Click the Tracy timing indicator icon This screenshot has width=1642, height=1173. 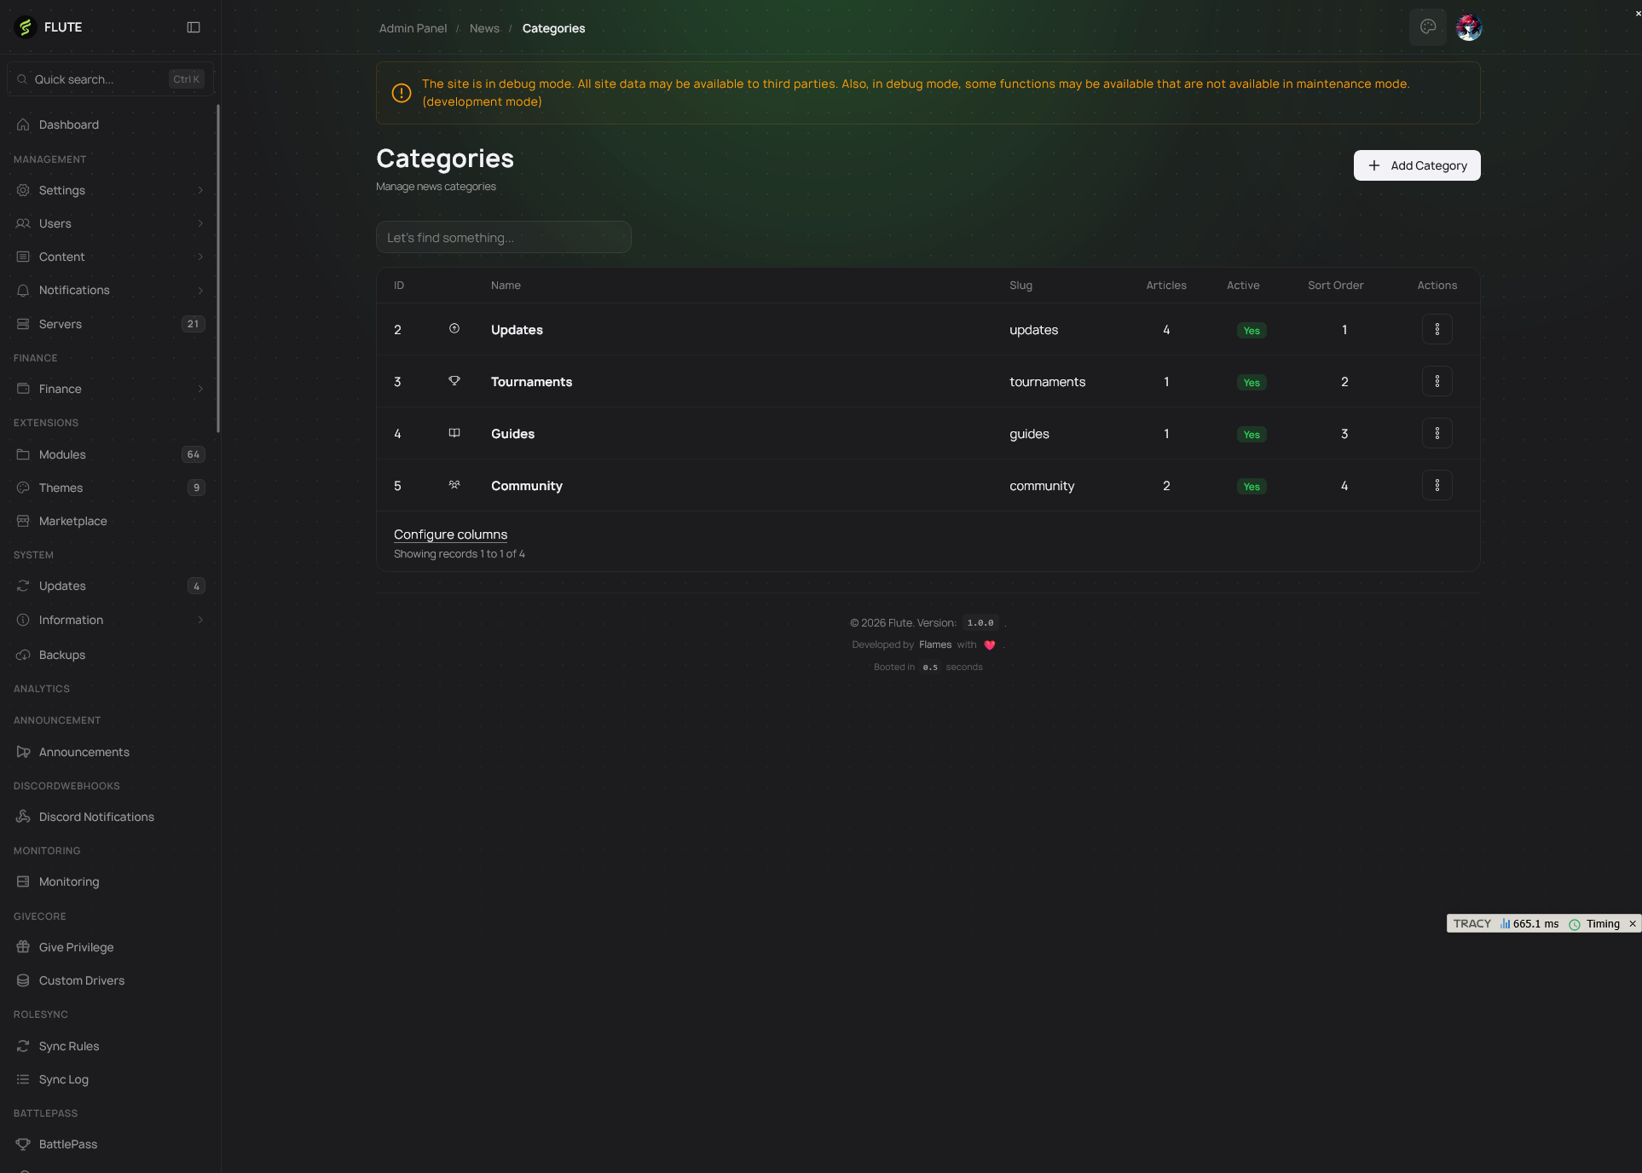pyautogui.click(x=1575, y=924)
